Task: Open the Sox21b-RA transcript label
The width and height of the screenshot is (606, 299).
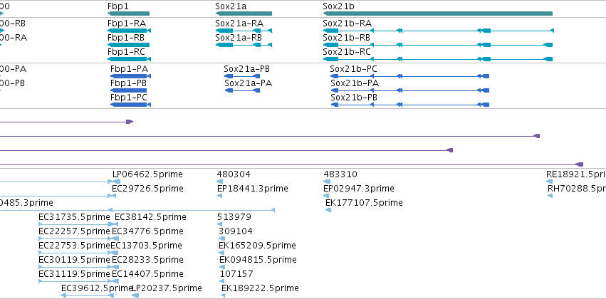Action: point(347,23)
